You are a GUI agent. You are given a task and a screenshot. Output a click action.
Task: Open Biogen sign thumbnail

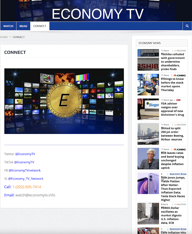pos(148,109)
